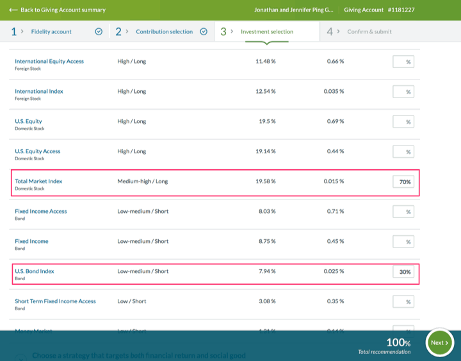Image resolution: width=461 pixels, height=361 pixels.
Task: Open the U.S. Equity fund link
Action: click(x=28, y=121)
